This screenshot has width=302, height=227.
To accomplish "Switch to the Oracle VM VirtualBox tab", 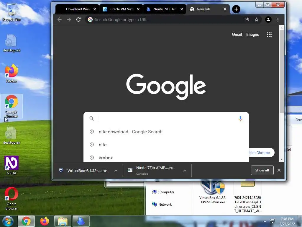I will pyautogui.click(x=121, y=9).
